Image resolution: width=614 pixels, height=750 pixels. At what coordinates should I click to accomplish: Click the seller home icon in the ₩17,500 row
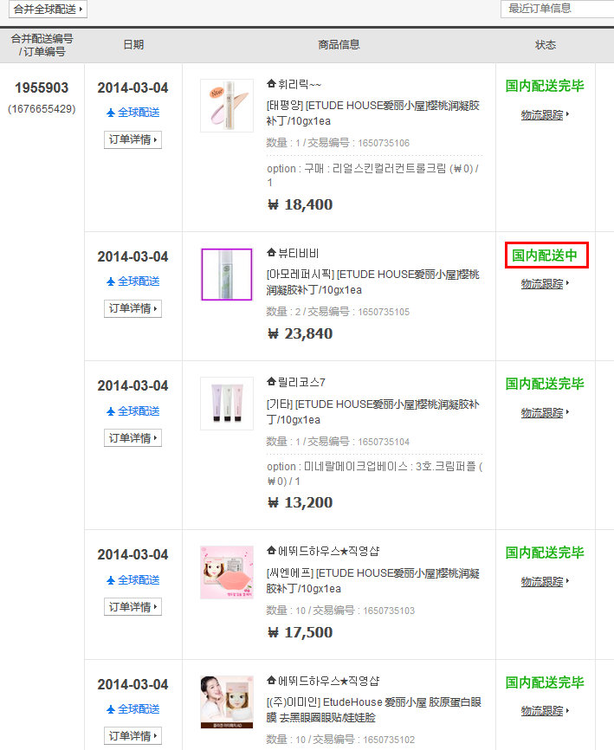(271, 551)
